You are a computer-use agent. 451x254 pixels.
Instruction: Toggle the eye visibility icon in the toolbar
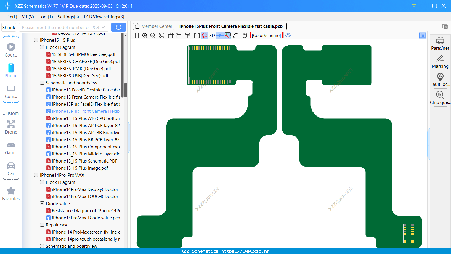click(x=288, y=35)
